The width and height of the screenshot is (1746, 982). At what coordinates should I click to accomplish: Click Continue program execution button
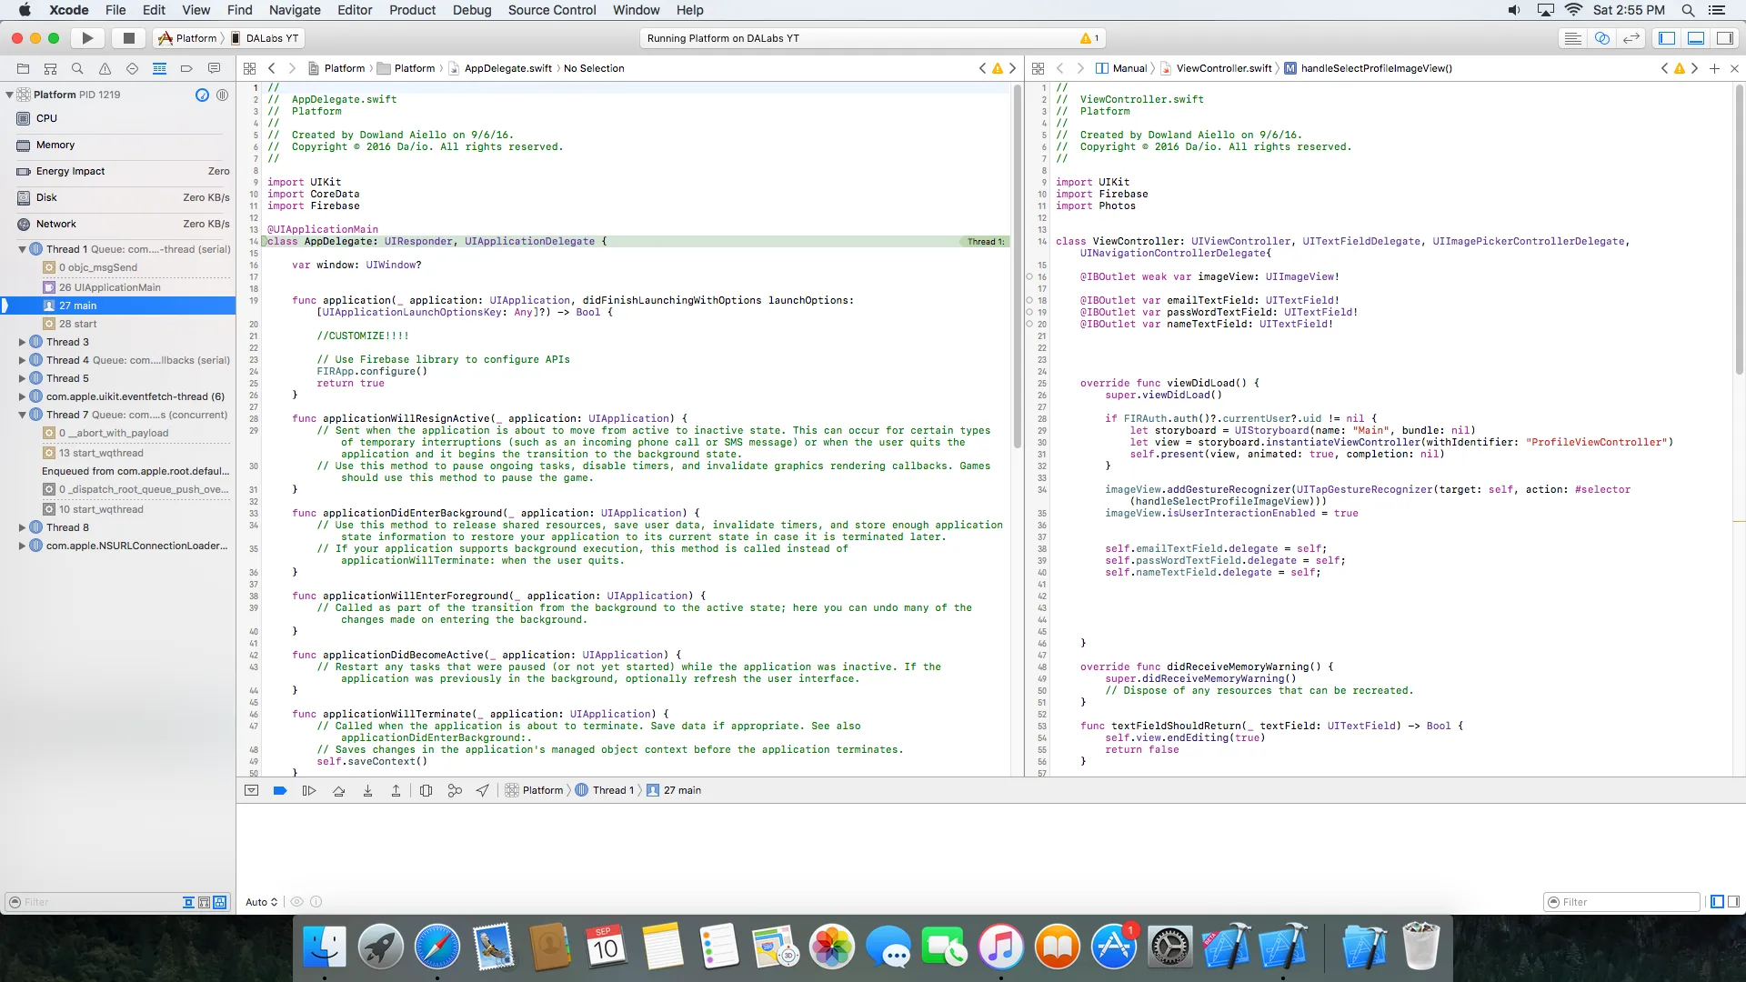(309, 790)
